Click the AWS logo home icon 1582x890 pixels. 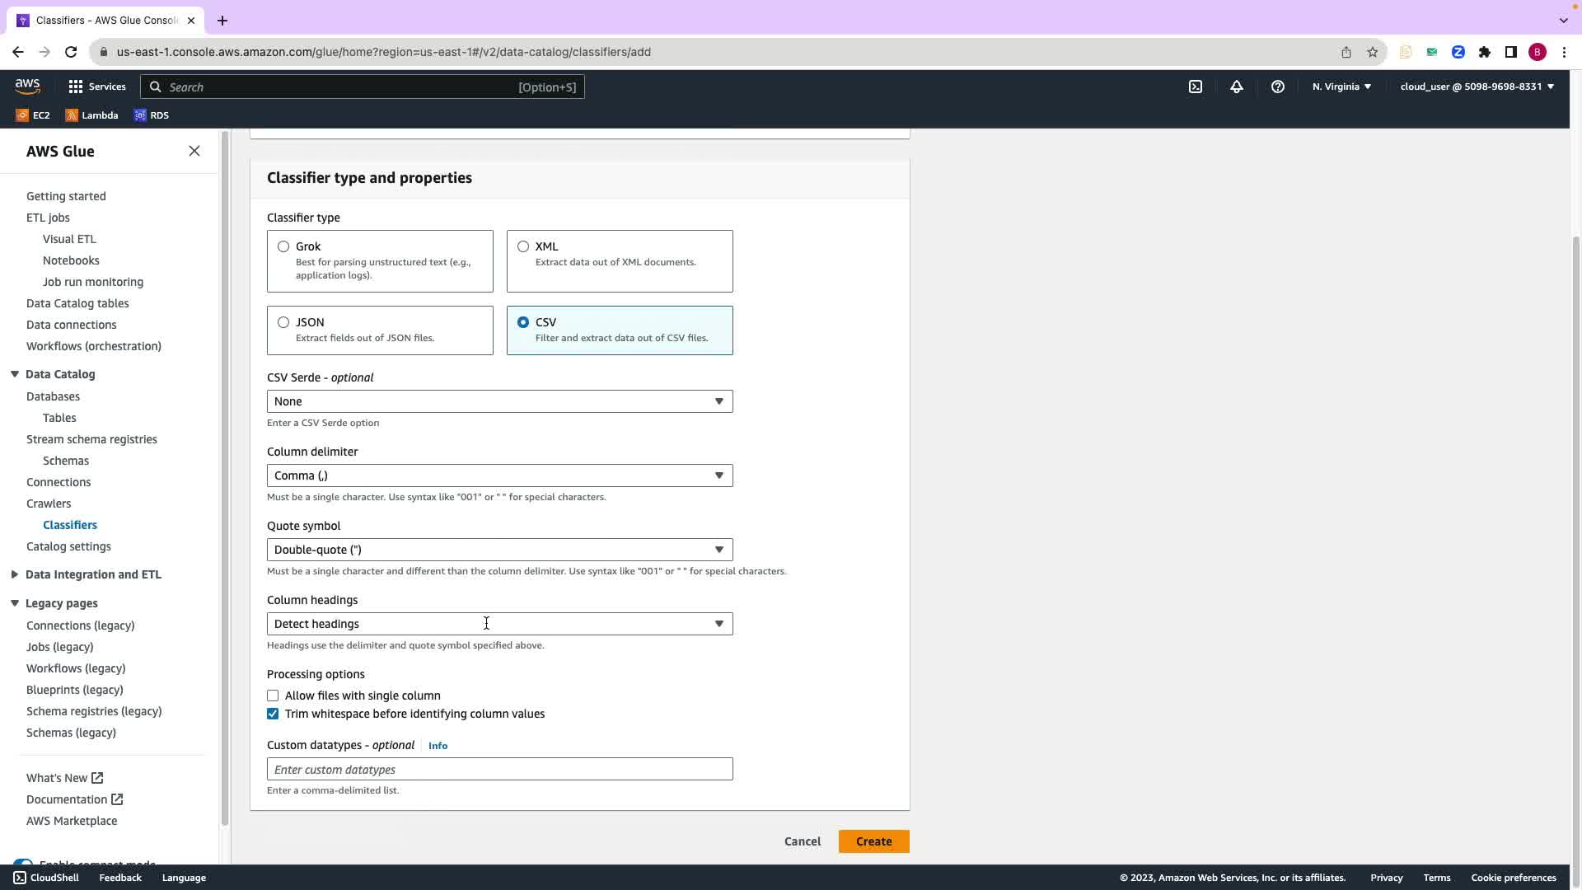coord(27,86)
